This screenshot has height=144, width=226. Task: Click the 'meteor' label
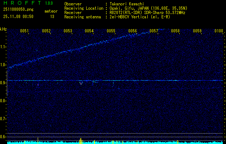pos(51,11)
